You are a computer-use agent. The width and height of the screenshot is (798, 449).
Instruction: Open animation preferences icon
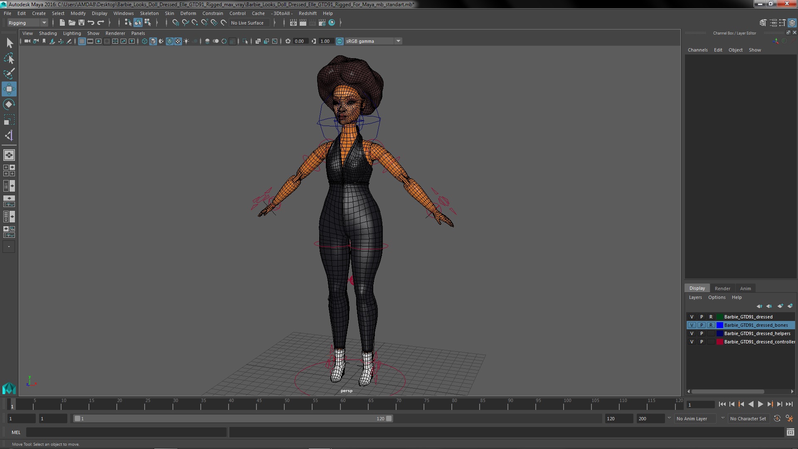[789, 419]
